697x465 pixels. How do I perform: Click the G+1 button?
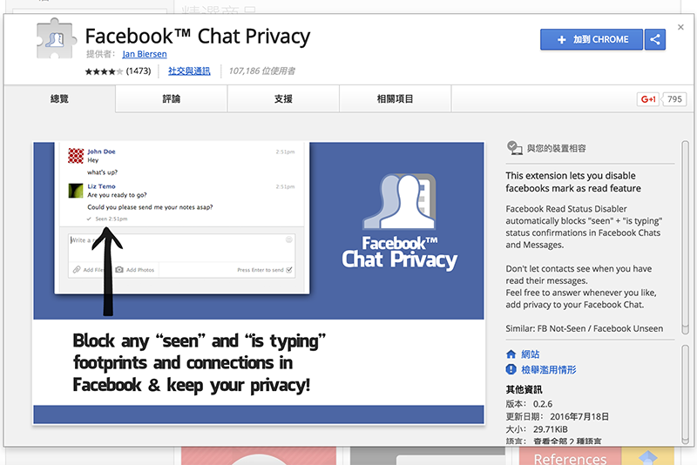pos(647,99)
